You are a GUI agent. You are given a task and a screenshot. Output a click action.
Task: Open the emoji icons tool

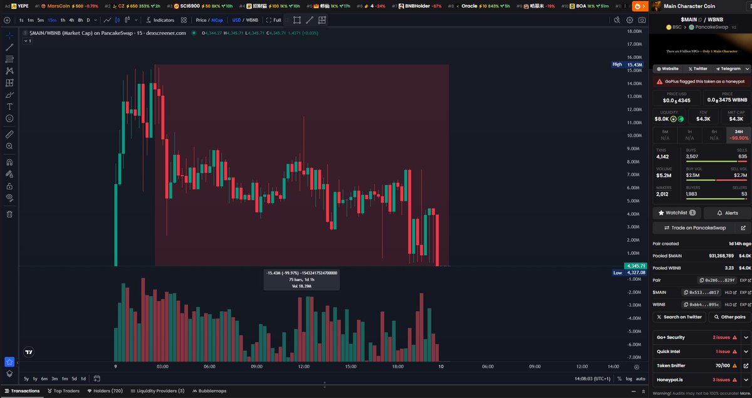9,118
